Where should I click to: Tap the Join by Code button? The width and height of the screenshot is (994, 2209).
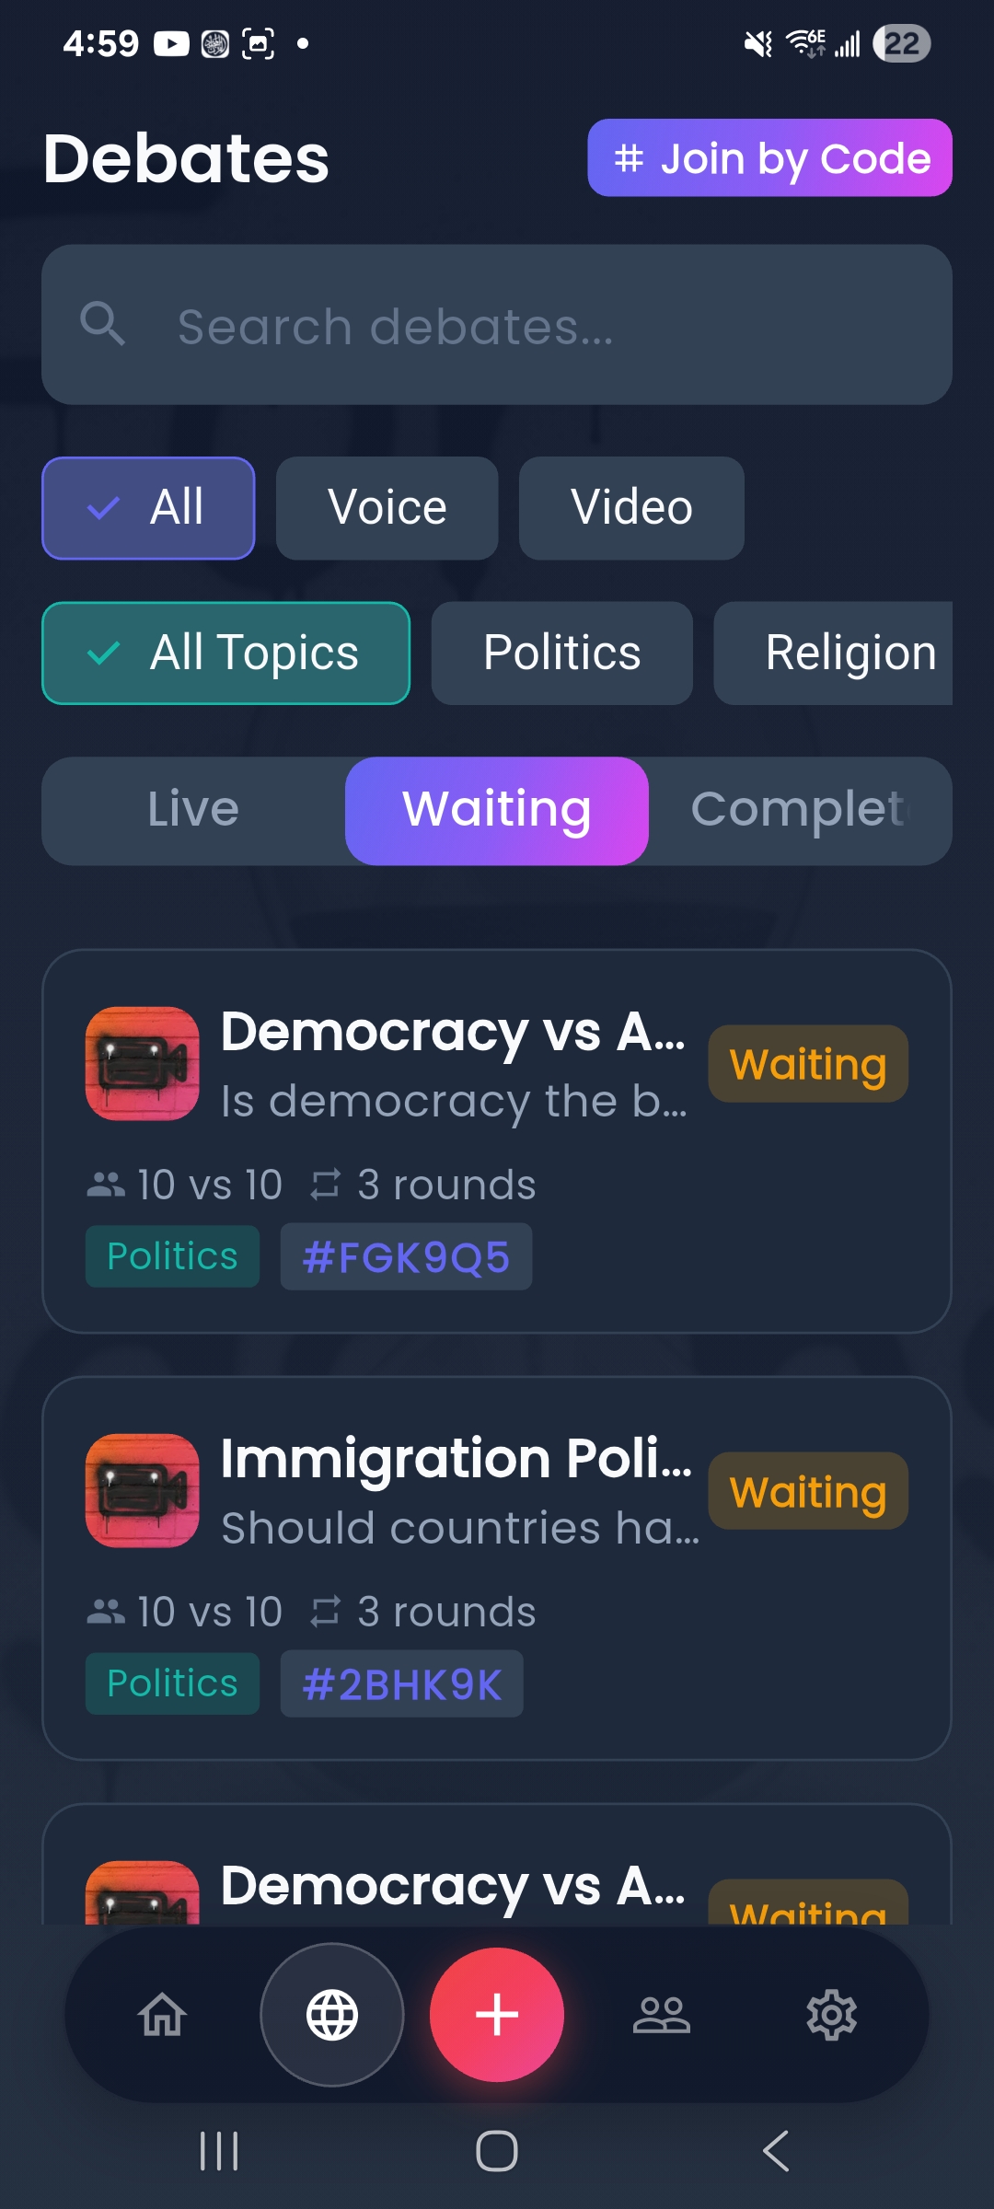(x=770, y=157)
